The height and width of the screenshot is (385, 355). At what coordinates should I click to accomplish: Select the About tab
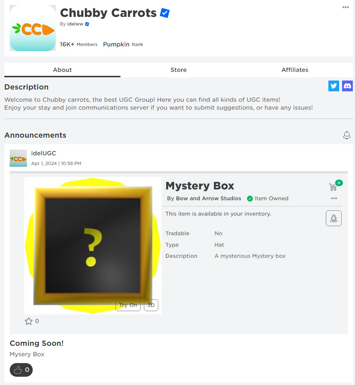62,70
